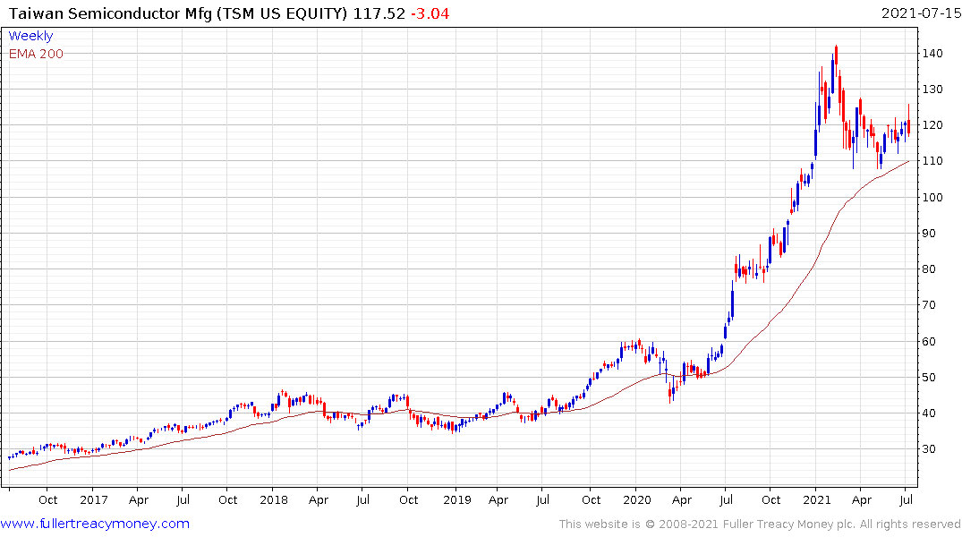Click the blue 'Weekly' interval label
962x537 pixels.
coord(30,36)
